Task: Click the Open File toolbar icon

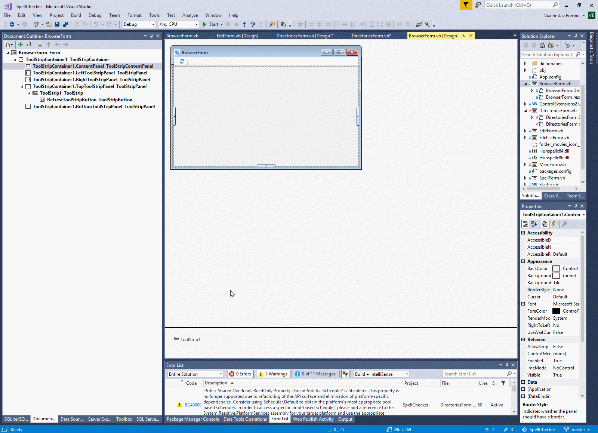Action: pos(49,24)
